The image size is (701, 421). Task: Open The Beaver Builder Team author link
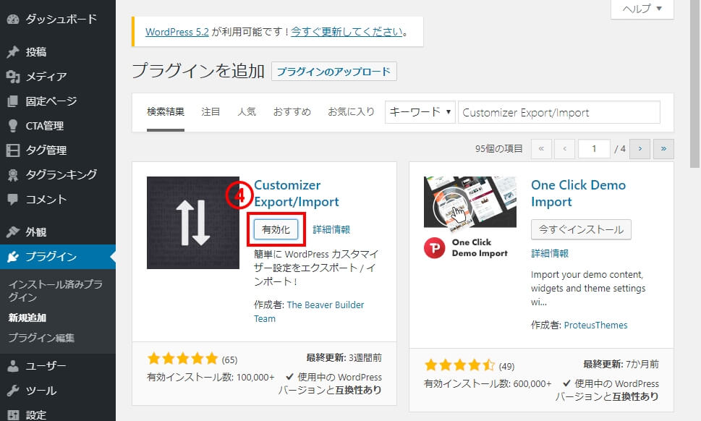[x=309, y=312]
